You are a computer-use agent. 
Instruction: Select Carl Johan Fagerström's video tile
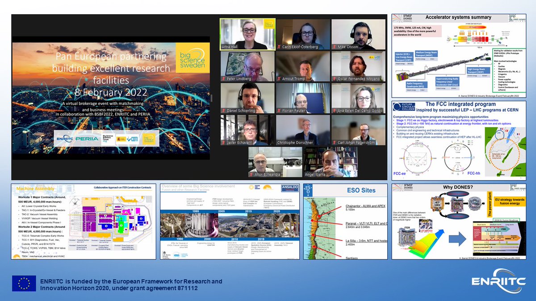pos(358,130)
